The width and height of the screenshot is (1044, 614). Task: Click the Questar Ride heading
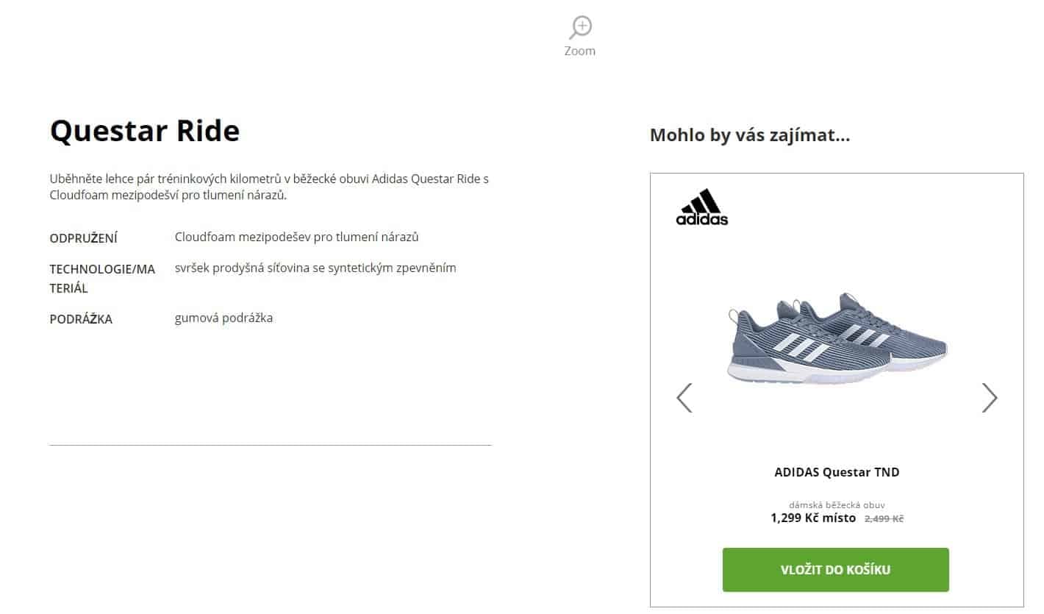click(x=145, y=131)
